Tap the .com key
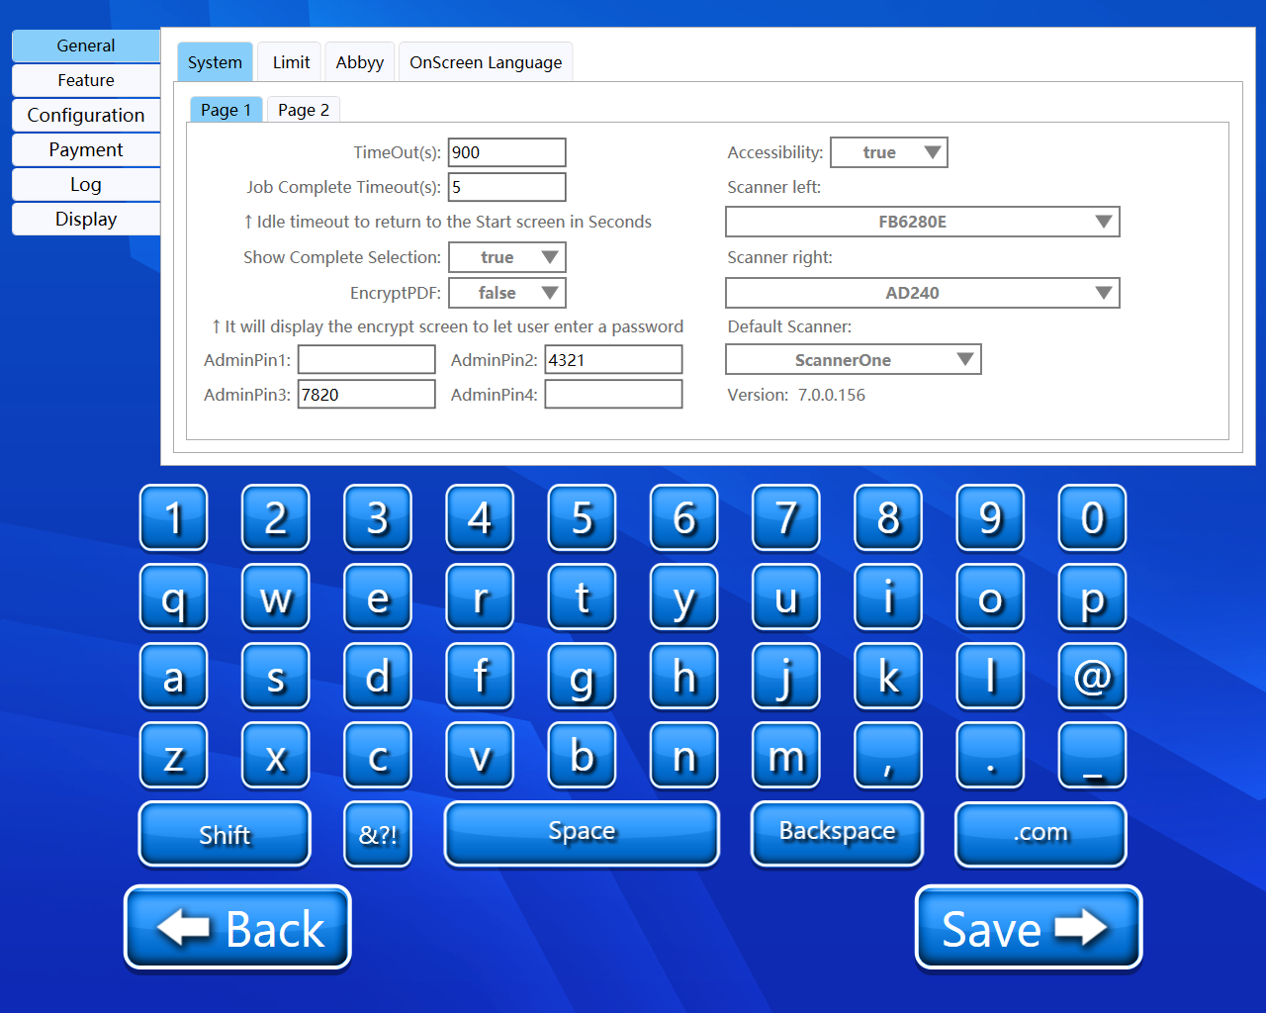This screenshot has height=1013, width=1266. point(1040,833)
